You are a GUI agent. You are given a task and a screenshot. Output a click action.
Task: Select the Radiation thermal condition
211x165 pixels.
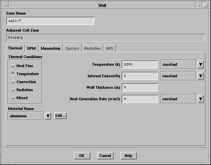point(22,90)
